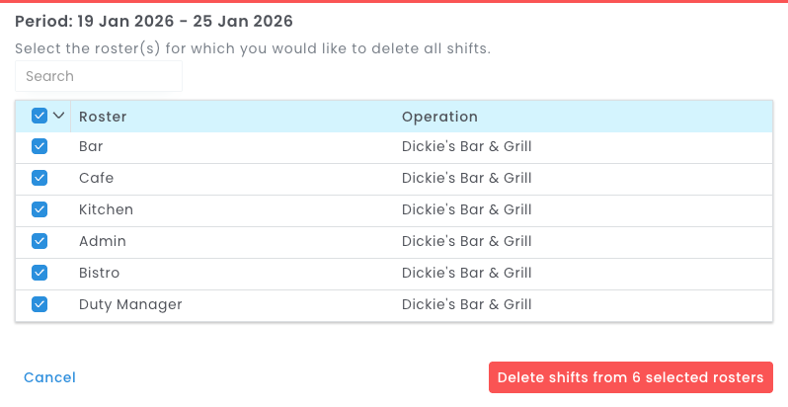Uncheck the Cafe roster checkbox

[39, 178]
